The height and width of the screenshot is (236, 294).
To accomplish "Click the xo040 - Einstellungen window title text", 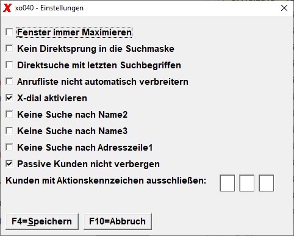I will click(x=49, y=8).
